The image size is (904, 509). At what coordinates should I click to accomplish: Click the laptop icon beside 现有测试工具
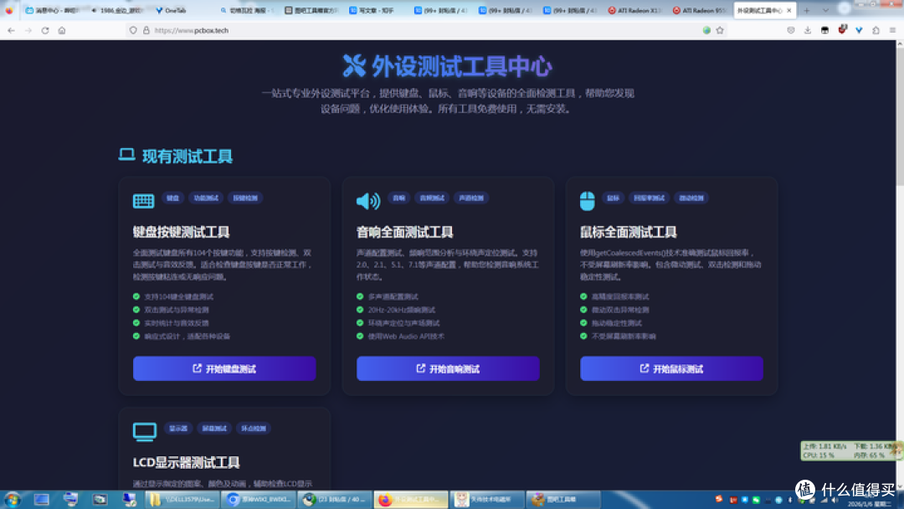127,155
